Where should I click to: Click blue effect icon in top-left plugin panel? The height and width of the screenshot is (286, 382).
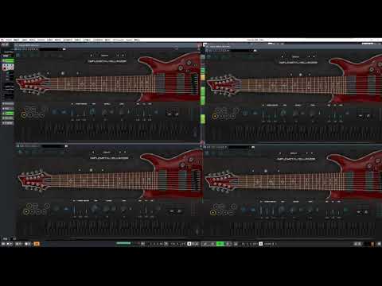pos(64,112)
